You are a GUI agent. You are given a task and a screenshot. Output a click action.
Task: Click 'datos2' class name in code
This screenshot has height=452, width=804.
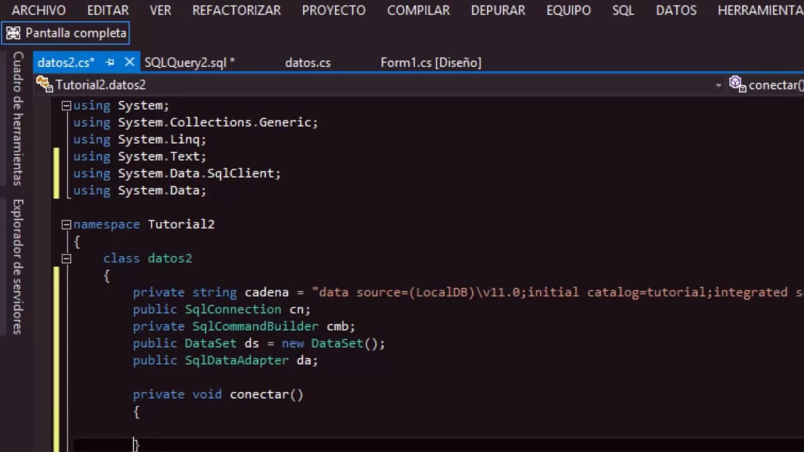pos(170,258)
